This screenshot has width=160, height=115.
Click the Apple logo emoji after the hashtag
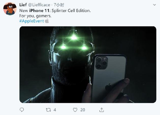click(47, 21)
